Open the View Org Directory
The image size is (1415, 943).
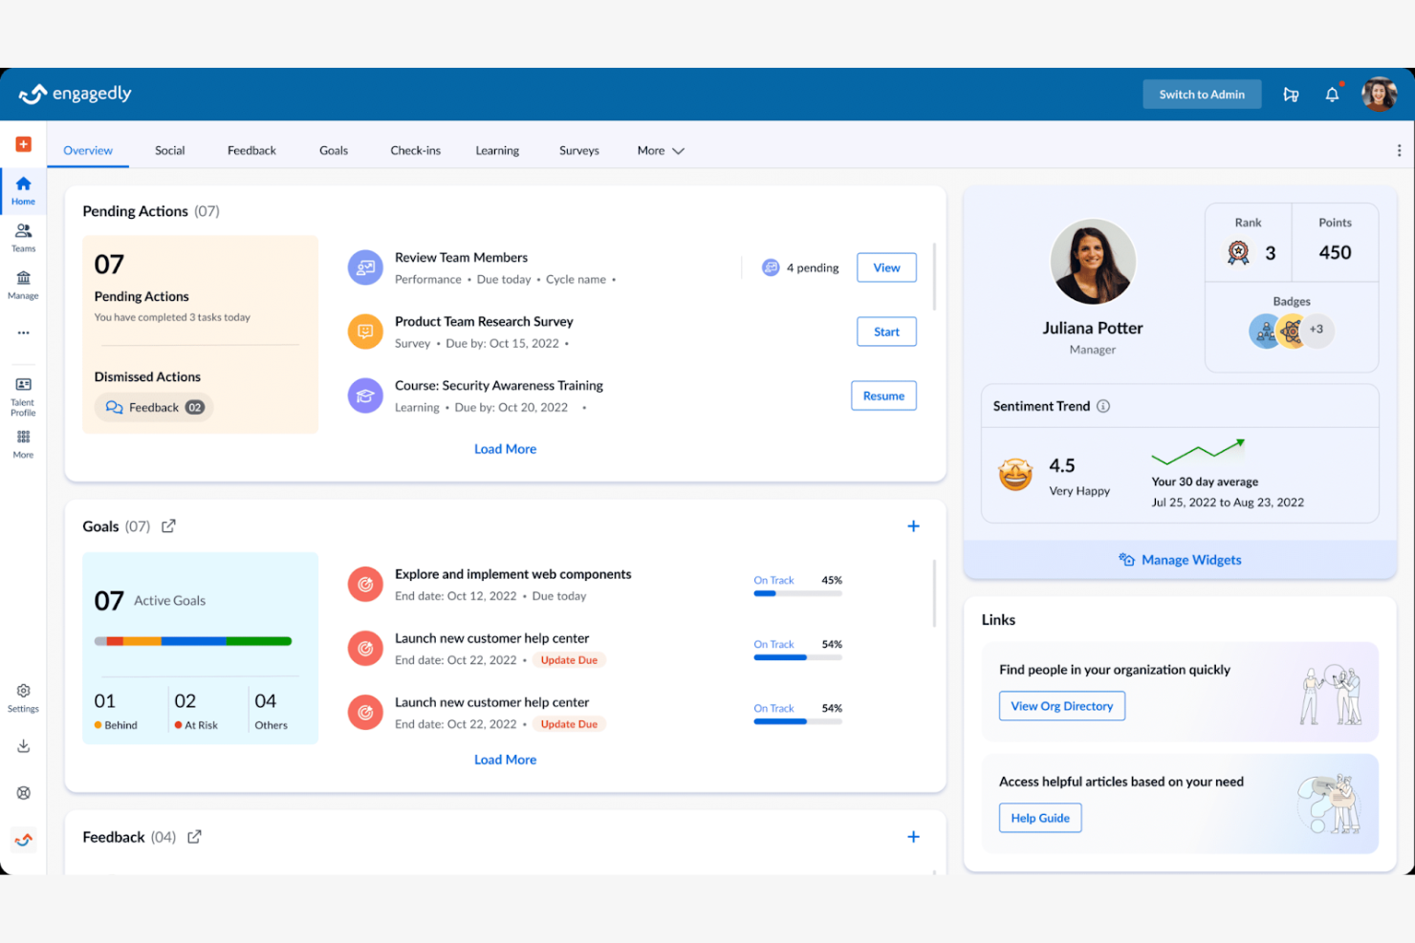pyautogui.click(x=1061, y=706)
